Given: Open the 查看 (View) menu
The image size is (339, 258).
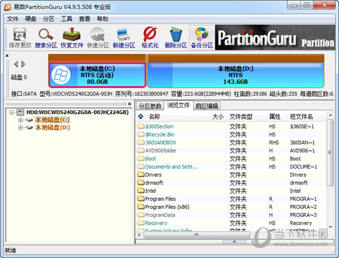Looking at the screenshot, I should coord(84,19).
